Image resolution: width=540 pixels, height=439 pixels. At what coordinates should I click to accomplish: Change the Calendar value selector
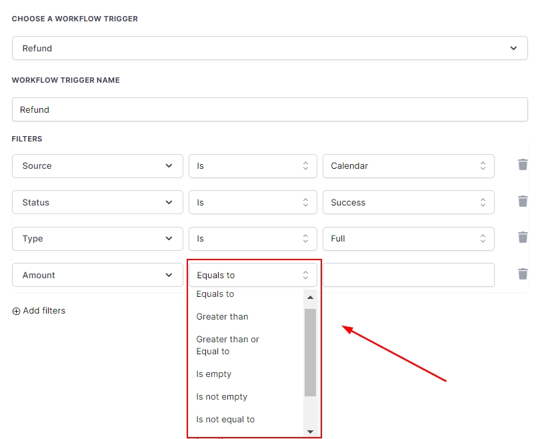point(408,166)
